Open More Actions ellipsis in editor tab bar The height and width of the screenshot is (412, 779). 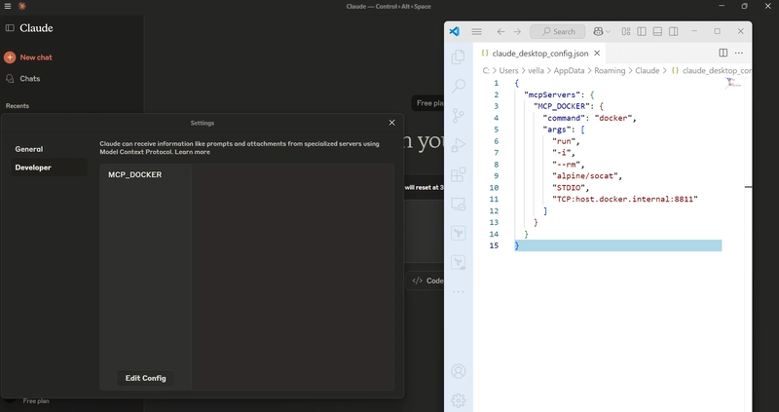[x=739, y=53]
